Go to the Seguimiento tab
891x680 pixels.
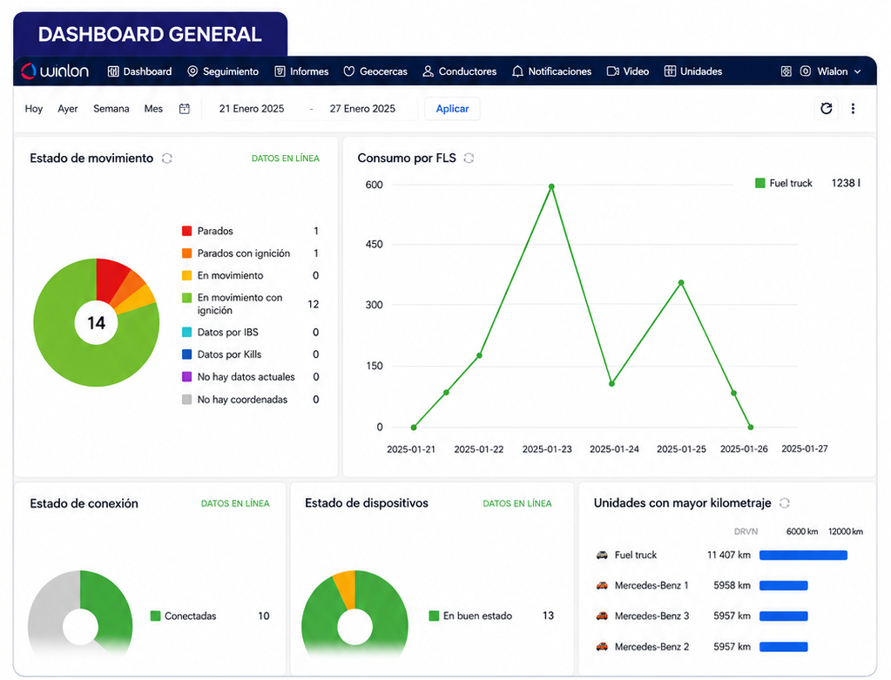223,71
